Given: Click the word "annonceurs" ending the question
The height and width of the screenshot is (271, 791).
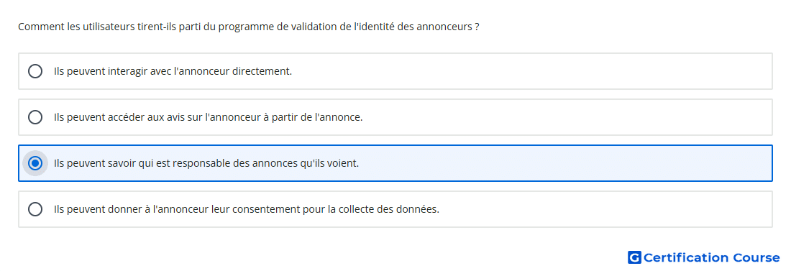Looking at the screenshot, I should pos(444,27).
